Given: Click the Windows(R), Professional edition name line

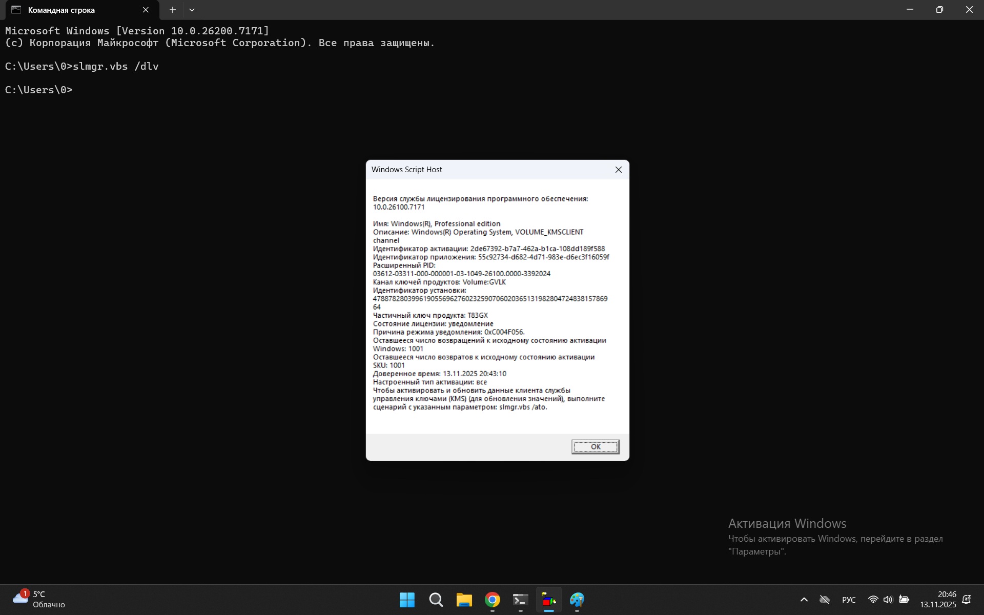Looking at the screenshot, I should pyautogui.click(x=437, y=224).
